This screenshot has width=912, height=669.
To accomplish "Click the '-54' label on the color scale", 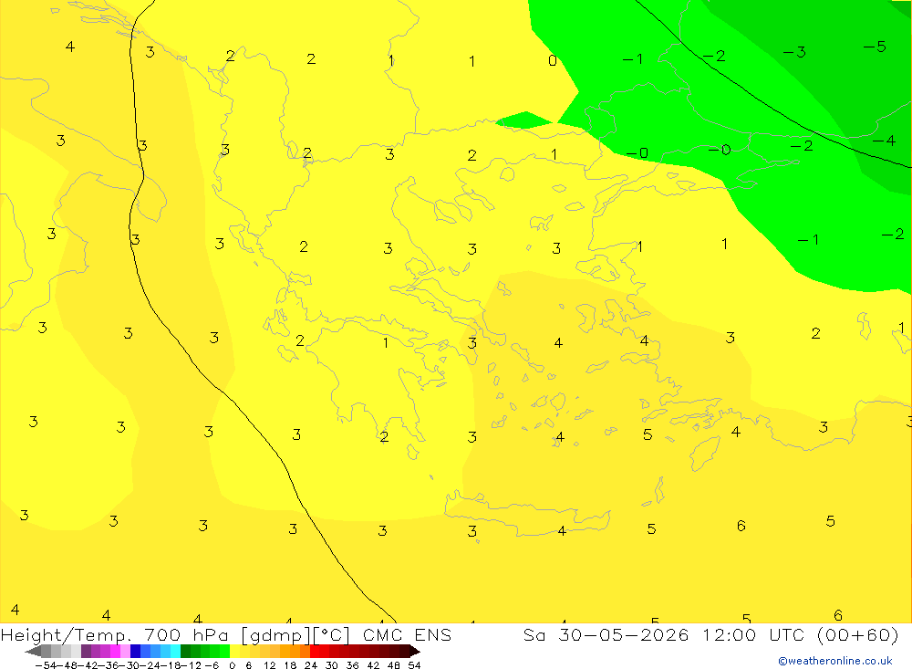I will (46, 665).
